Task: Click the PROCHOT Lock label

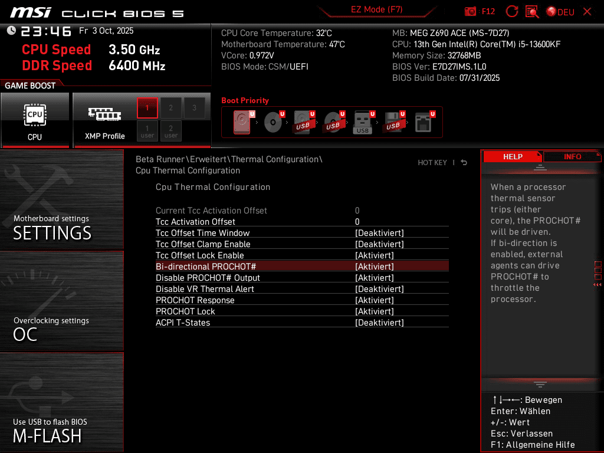Action: click(185, 311)
